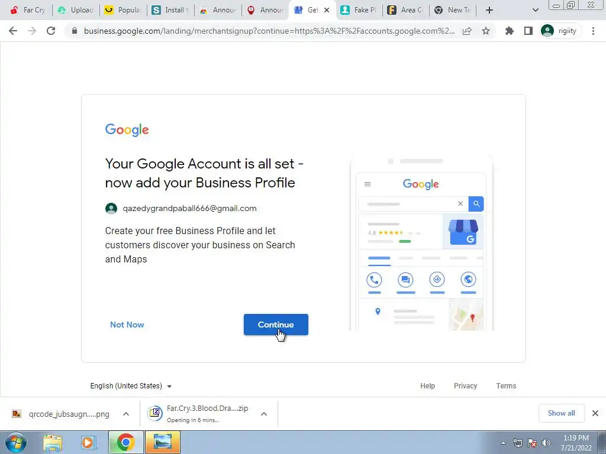This screenshot has height=454, width=606.
Task: Click the volume speaker tray icon
Action: [x=546, y=443]
